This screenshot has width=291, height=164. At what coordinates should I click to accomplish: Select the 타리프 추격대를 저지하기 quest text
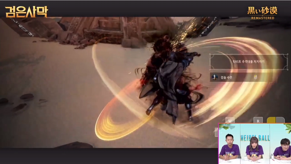pos(248,61)
